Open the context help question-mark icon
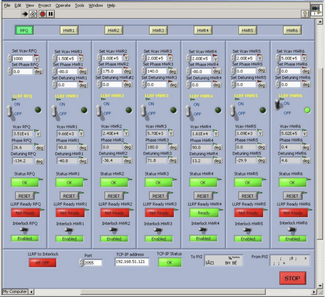The image size is (325, 297). (x=305, y=14)
